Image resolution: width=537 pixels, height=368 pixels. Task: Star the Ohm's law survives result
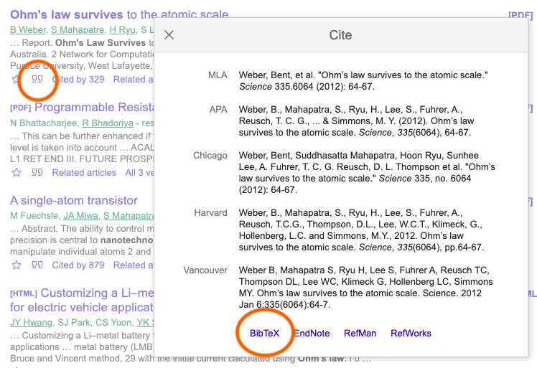(16, 79)
